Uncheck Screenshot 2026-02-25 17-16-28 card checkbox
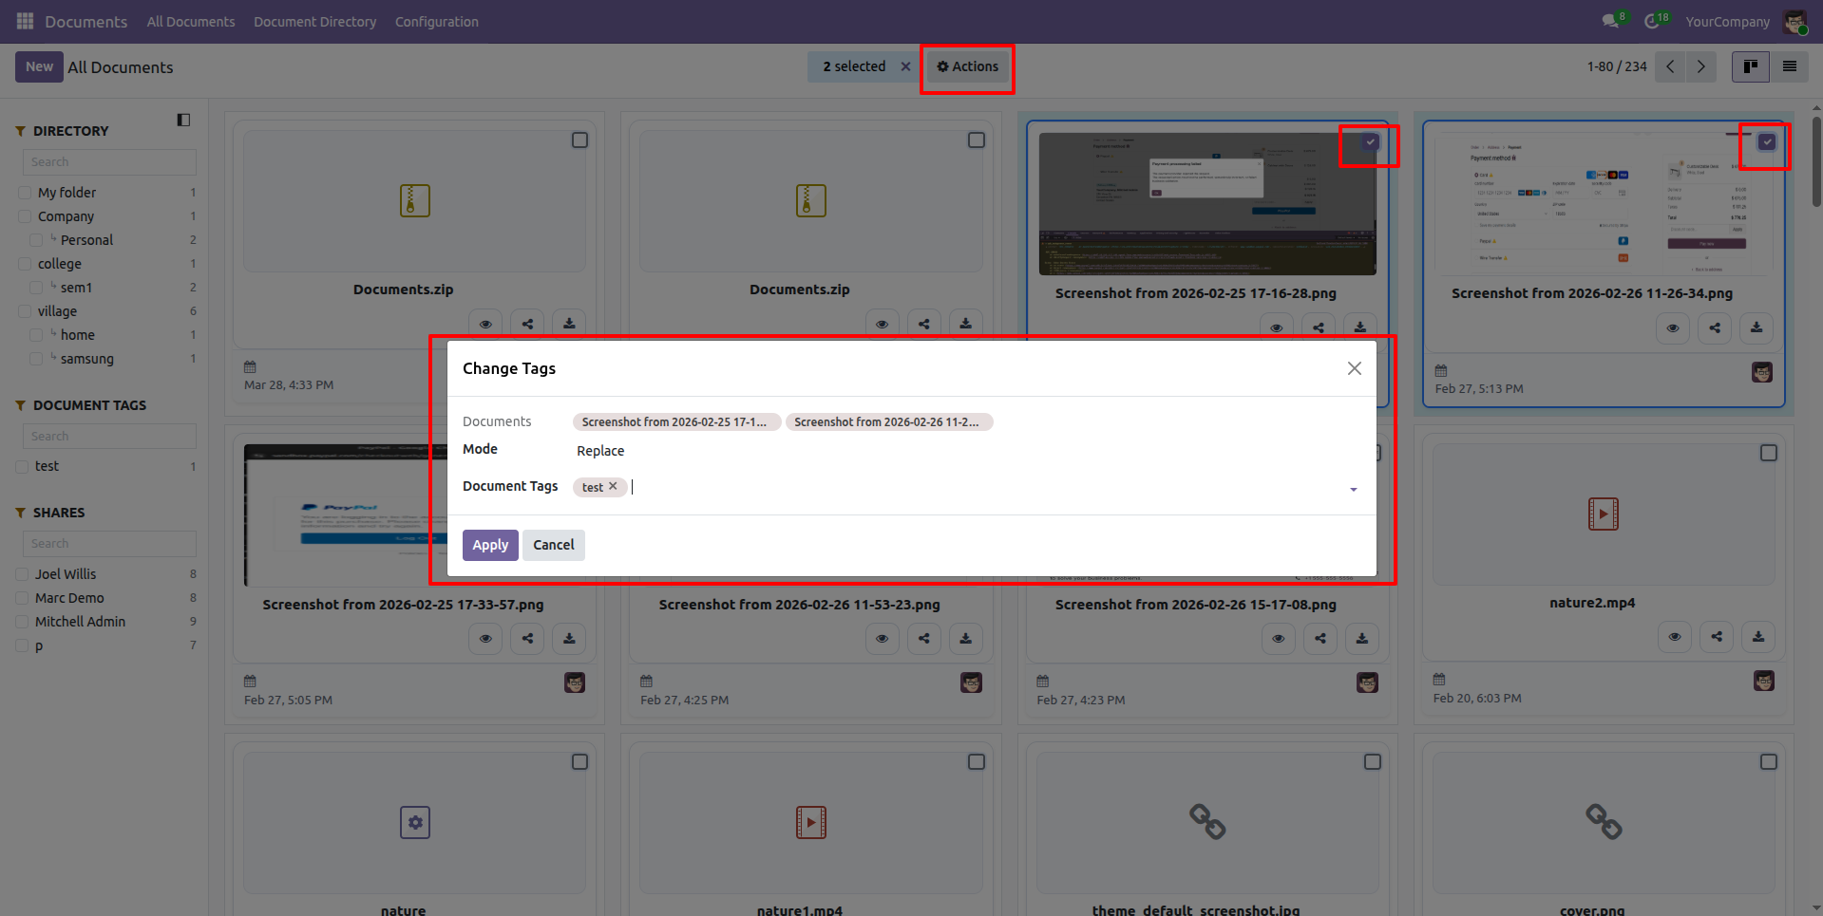The height and width of the screenshot is (916, 1823). point(1370,142)
